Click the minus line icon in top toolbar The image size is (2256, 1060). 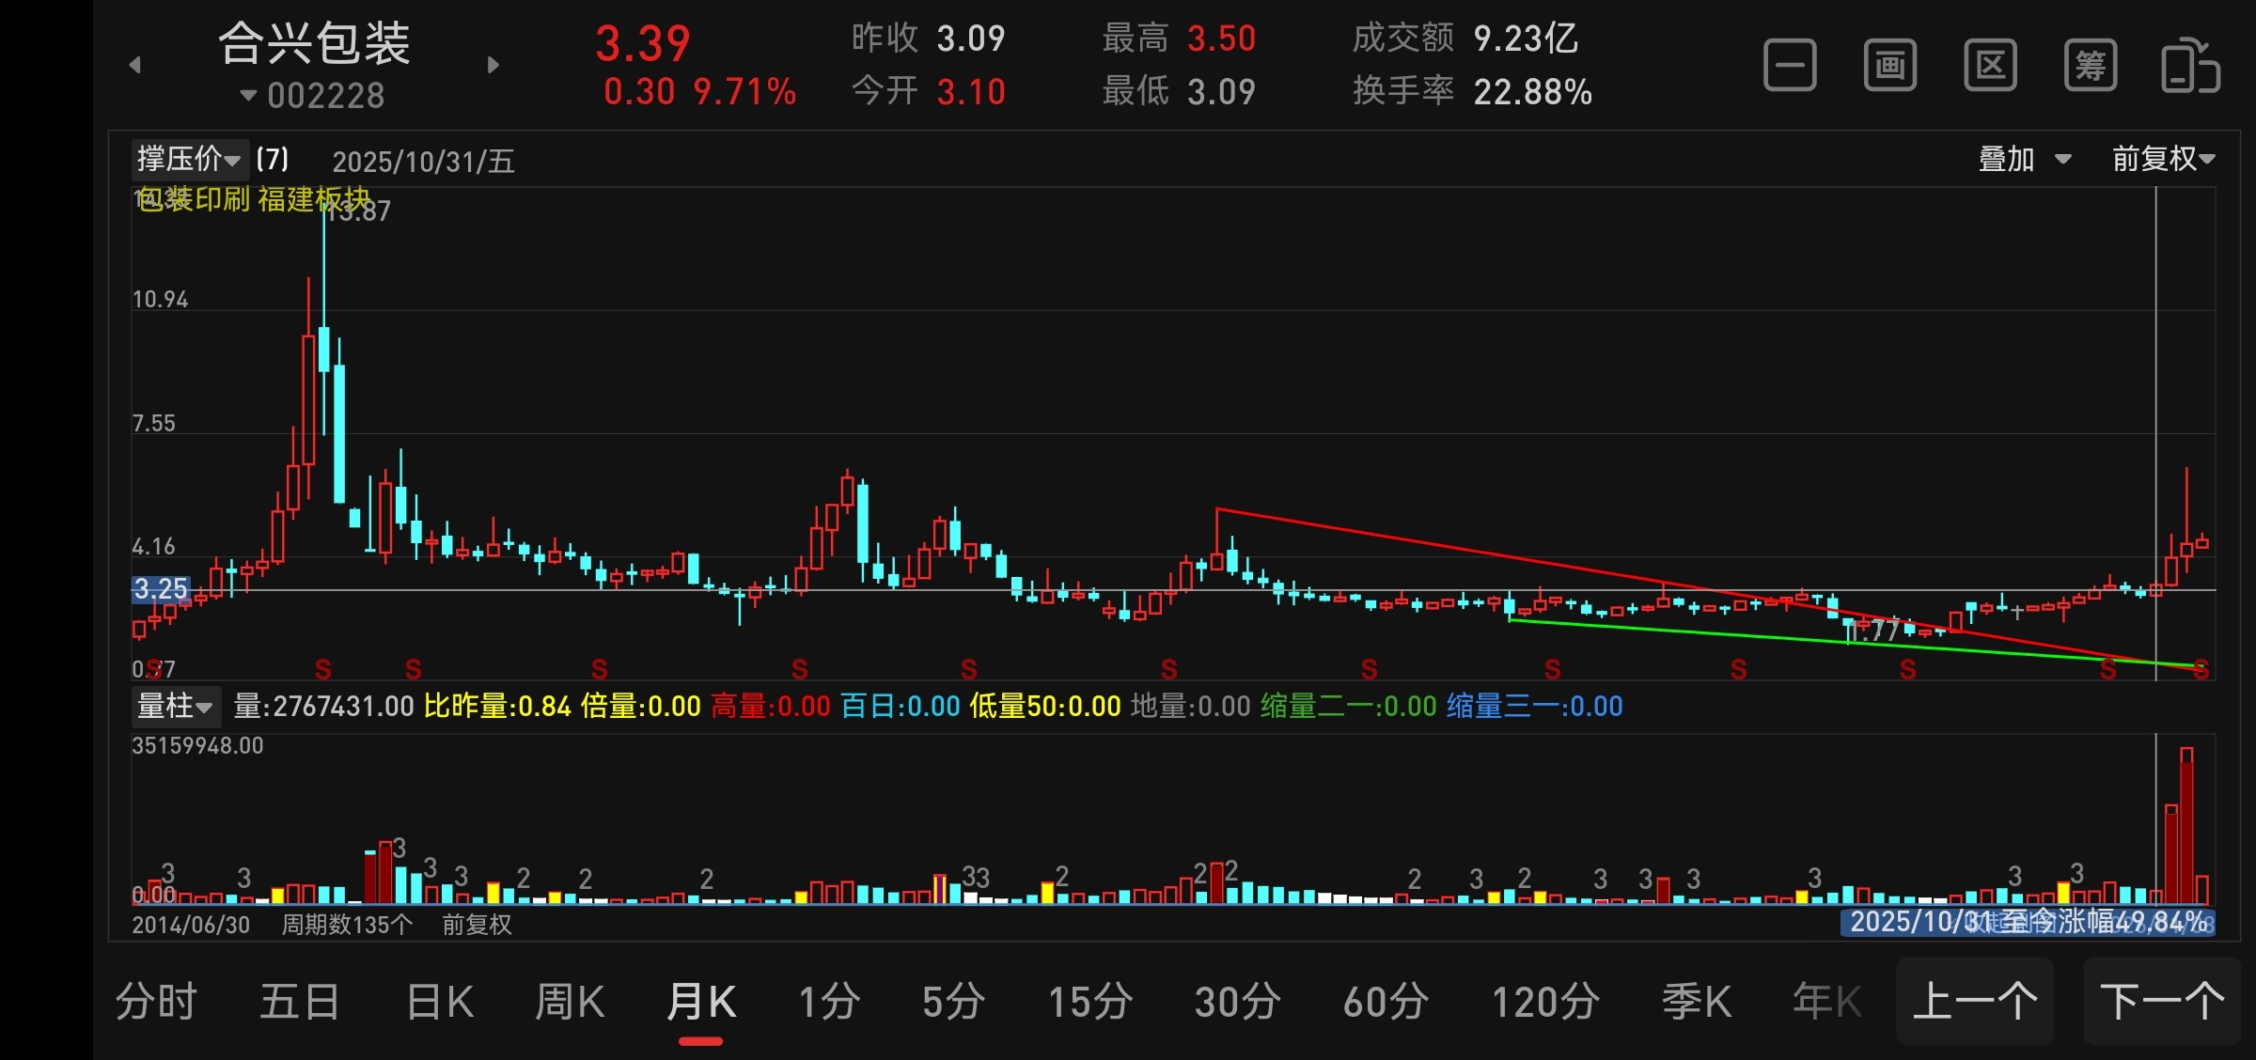tap(1790, 66)
